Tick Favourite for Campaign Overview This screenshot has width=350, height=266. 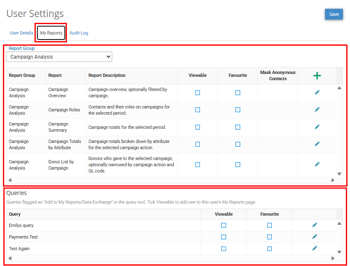238,93
